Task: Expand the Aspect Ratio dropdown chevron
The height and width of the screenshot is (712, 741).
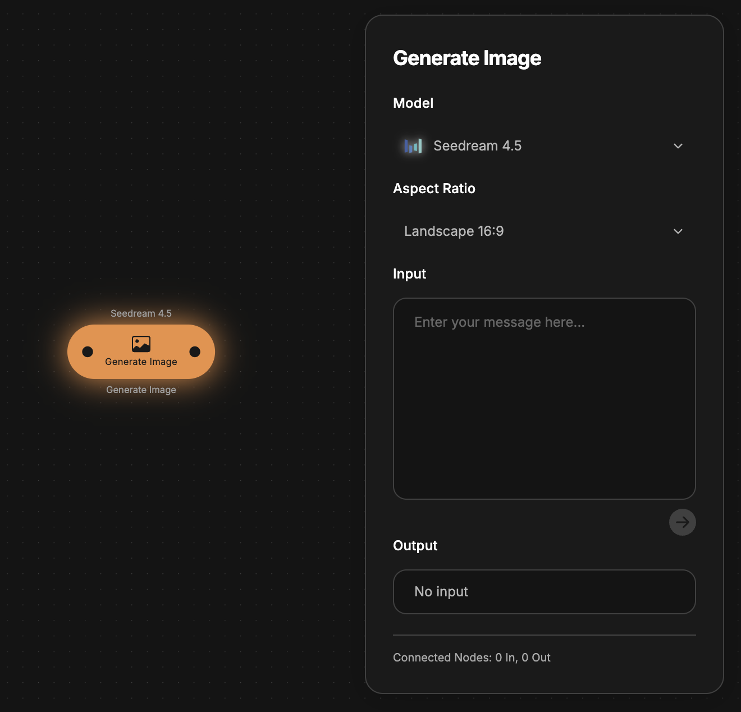Action: [678, 231]
